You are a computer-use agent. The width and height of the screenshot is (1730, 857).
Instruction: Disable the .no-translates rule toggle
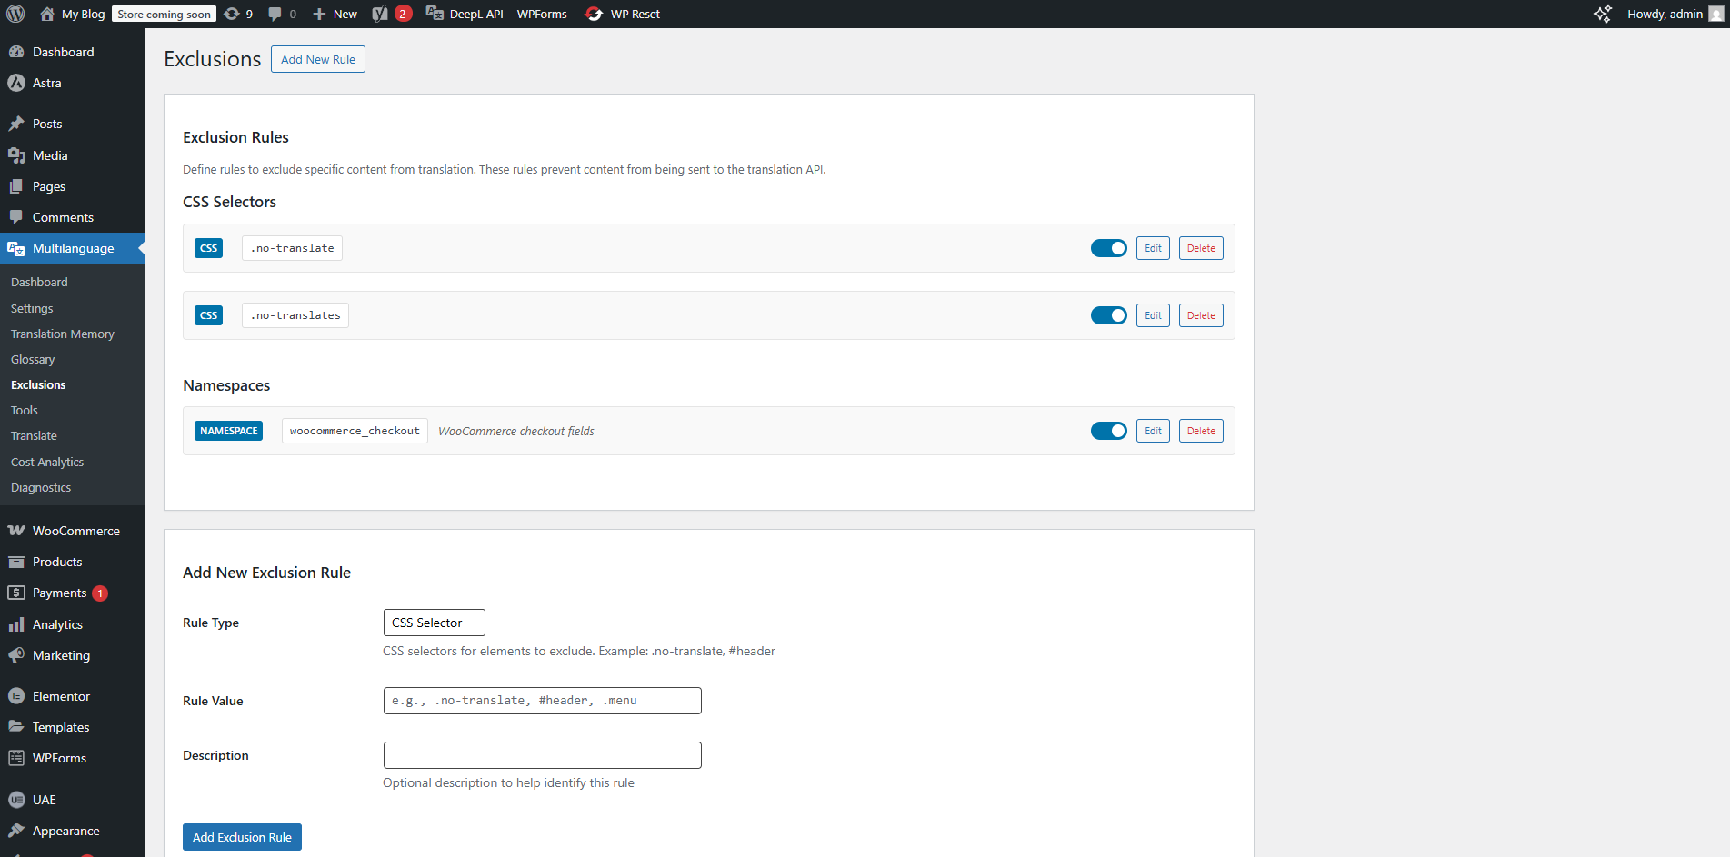[x=1109, y=315]
